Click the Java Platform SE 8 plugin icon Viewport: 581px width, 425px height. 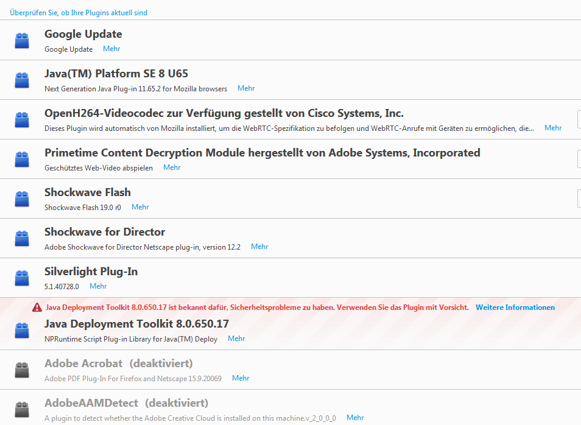pos(22,80)
